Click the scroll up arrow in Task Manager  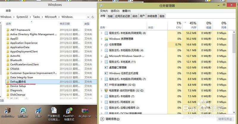click(x=234, y=32)
